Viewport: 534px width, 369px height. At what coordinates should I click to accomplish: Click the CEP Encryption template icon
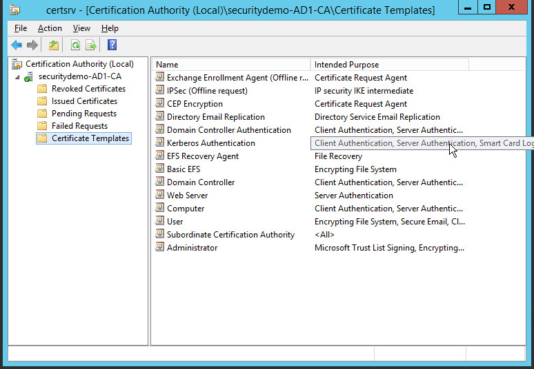[x=160, y=103]
